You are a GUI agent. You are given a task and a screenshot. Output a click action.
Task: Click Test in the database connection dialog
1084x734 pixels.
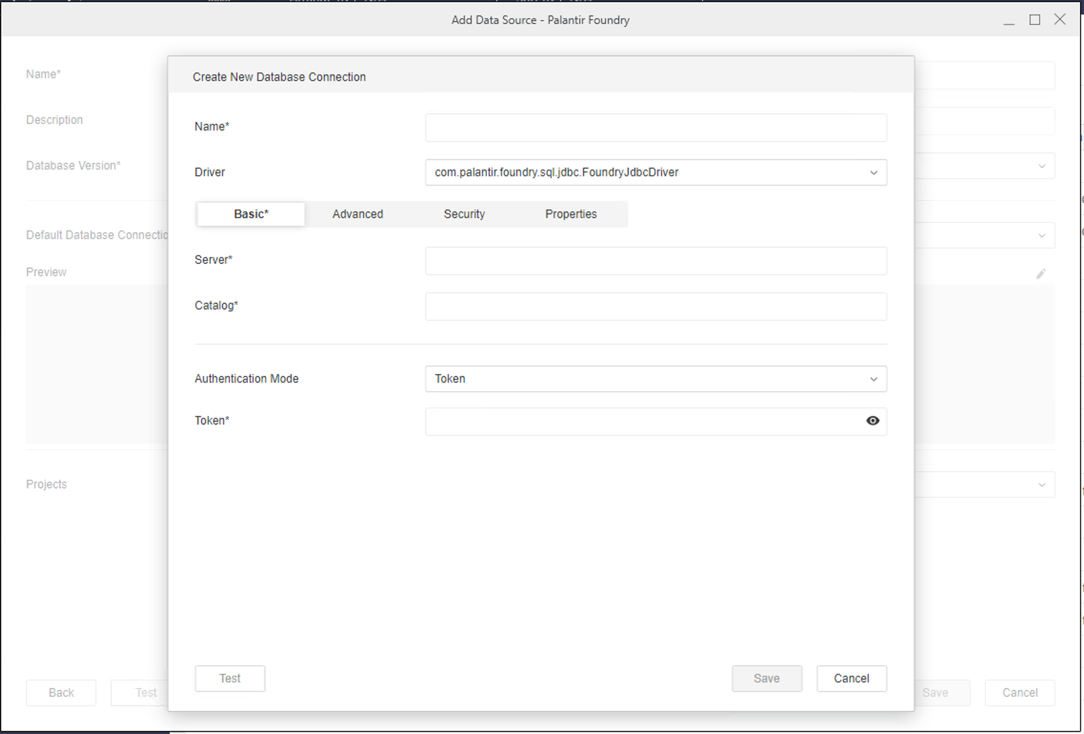[x=230, y=678]
